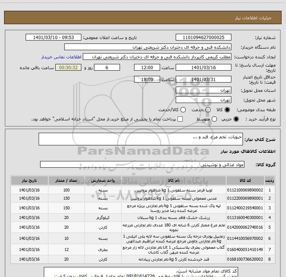The image size is (286, 277).
Task: Click the کد کالا column header
Action: 245,181
